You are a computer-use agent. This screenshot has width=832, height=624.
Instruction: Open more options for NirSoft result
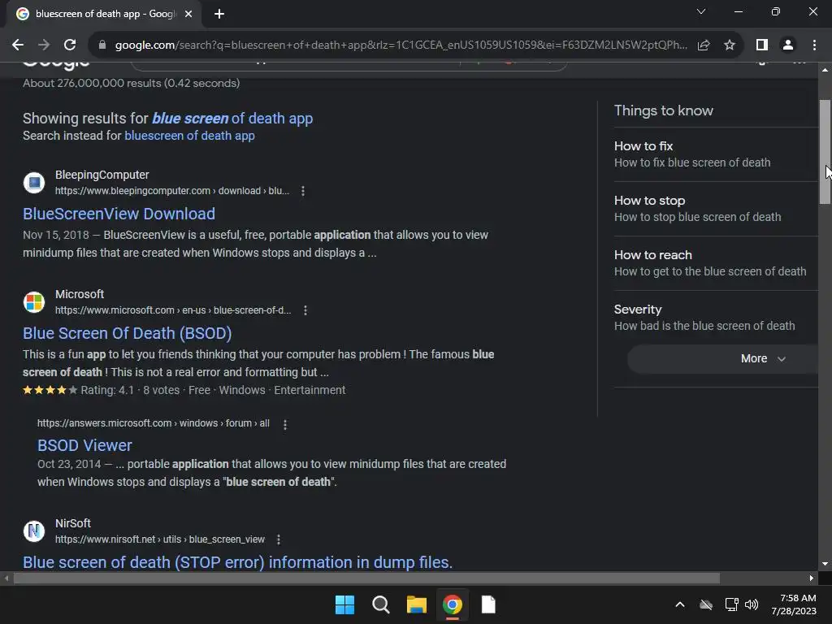pyautogui.click(x=279, y=539)
